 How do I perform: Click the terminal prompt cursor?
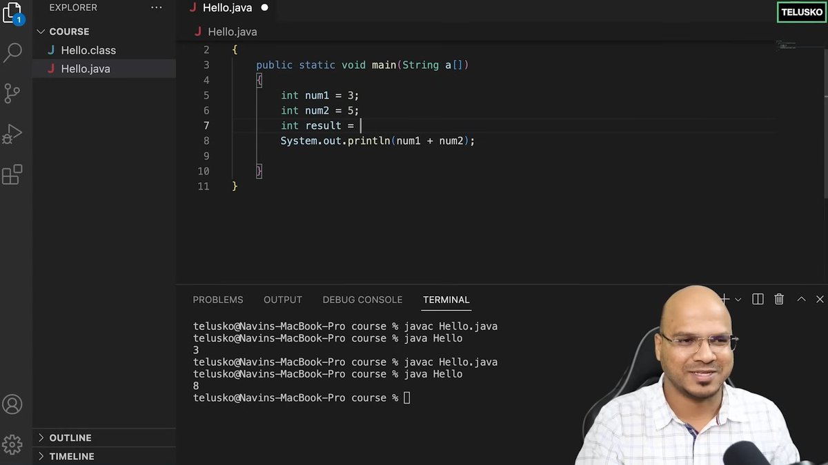[x=407, y=397]
